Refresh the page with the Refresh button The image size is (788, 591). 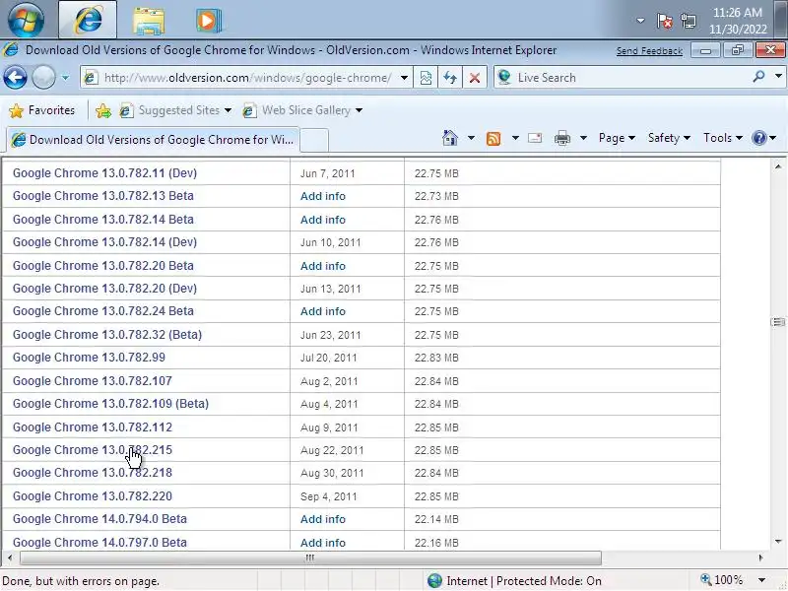click(x=450, y=78)
